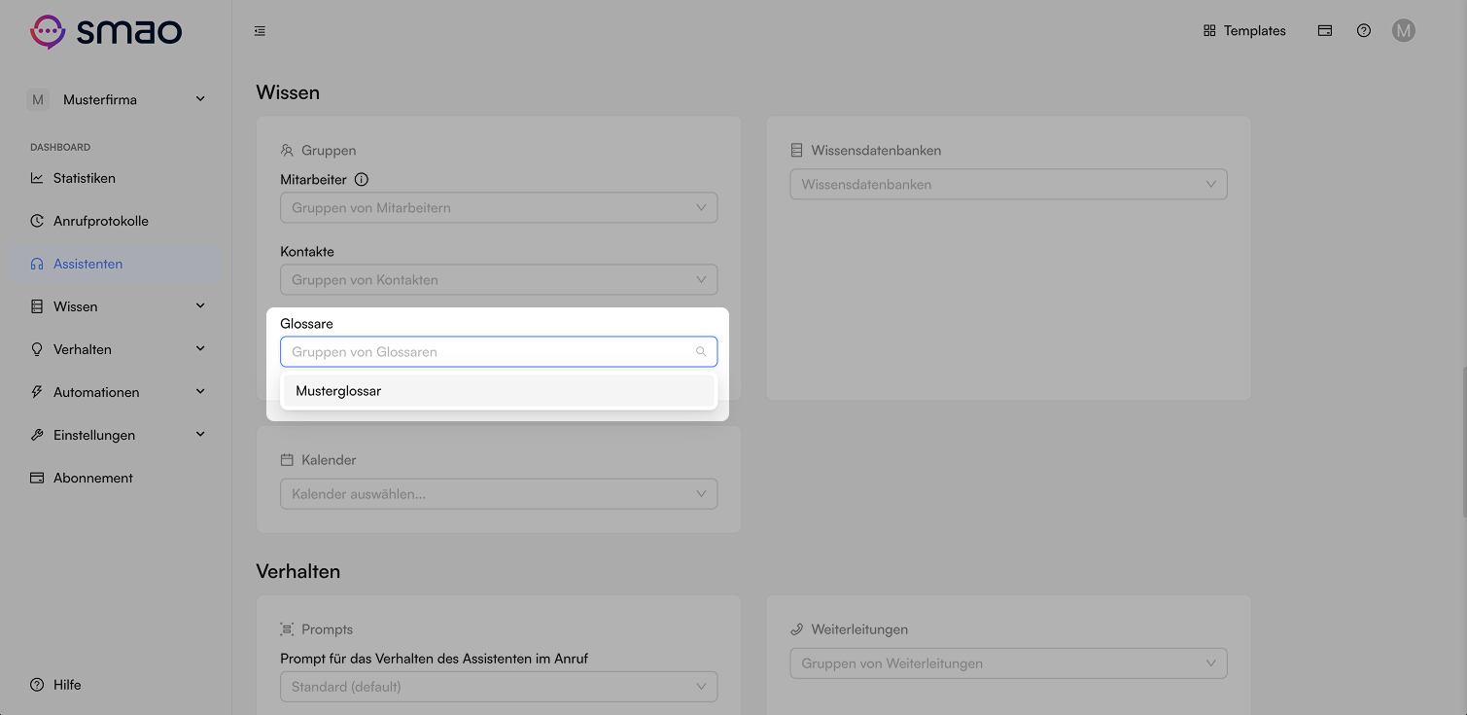
Task: Expand the Automationen sidebar menu
Action: click(116, 392)
